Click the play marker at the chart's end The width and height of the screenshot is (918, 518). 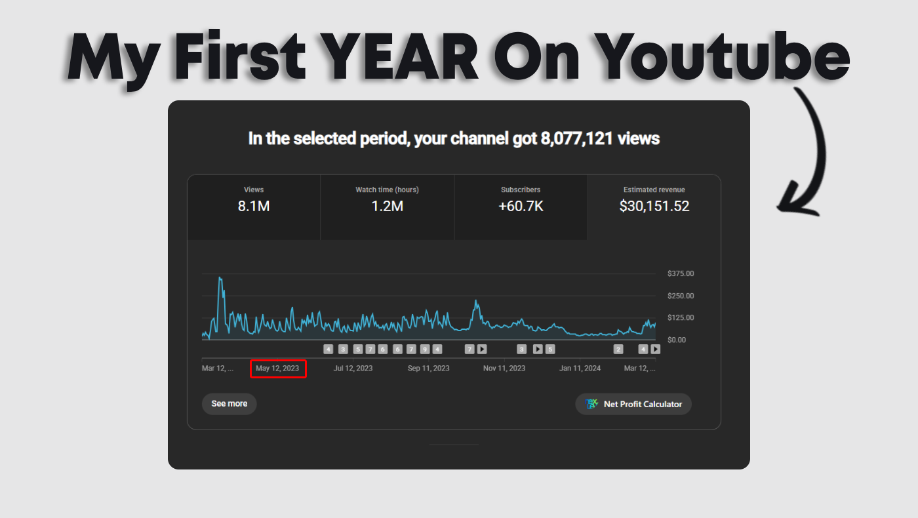[655, 349]
